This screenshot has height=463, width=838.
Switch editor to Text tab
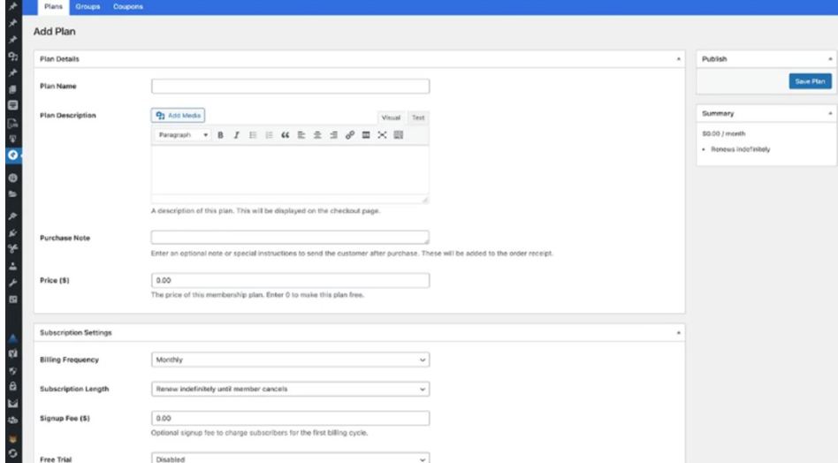tap(418, 118)
